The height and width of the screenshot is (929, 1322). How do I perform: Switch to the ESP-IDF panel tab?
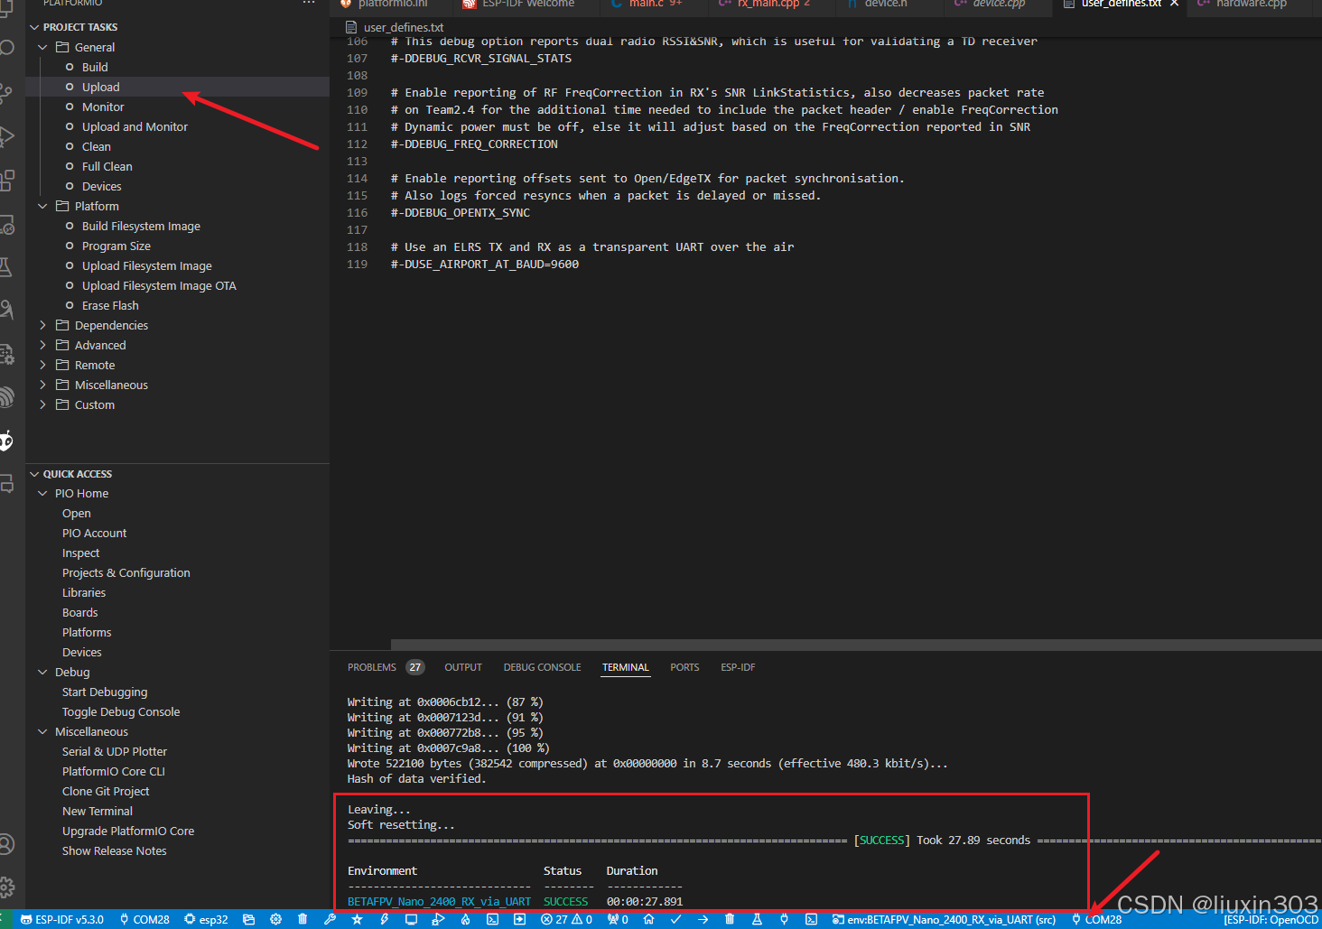tap(738, 667)
